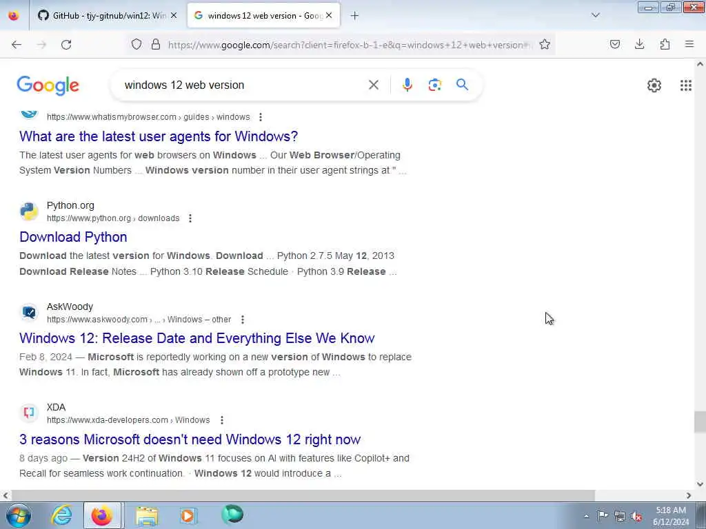Click the scroll left arrow
Screen dimensions: 706x529
point(6,495)
